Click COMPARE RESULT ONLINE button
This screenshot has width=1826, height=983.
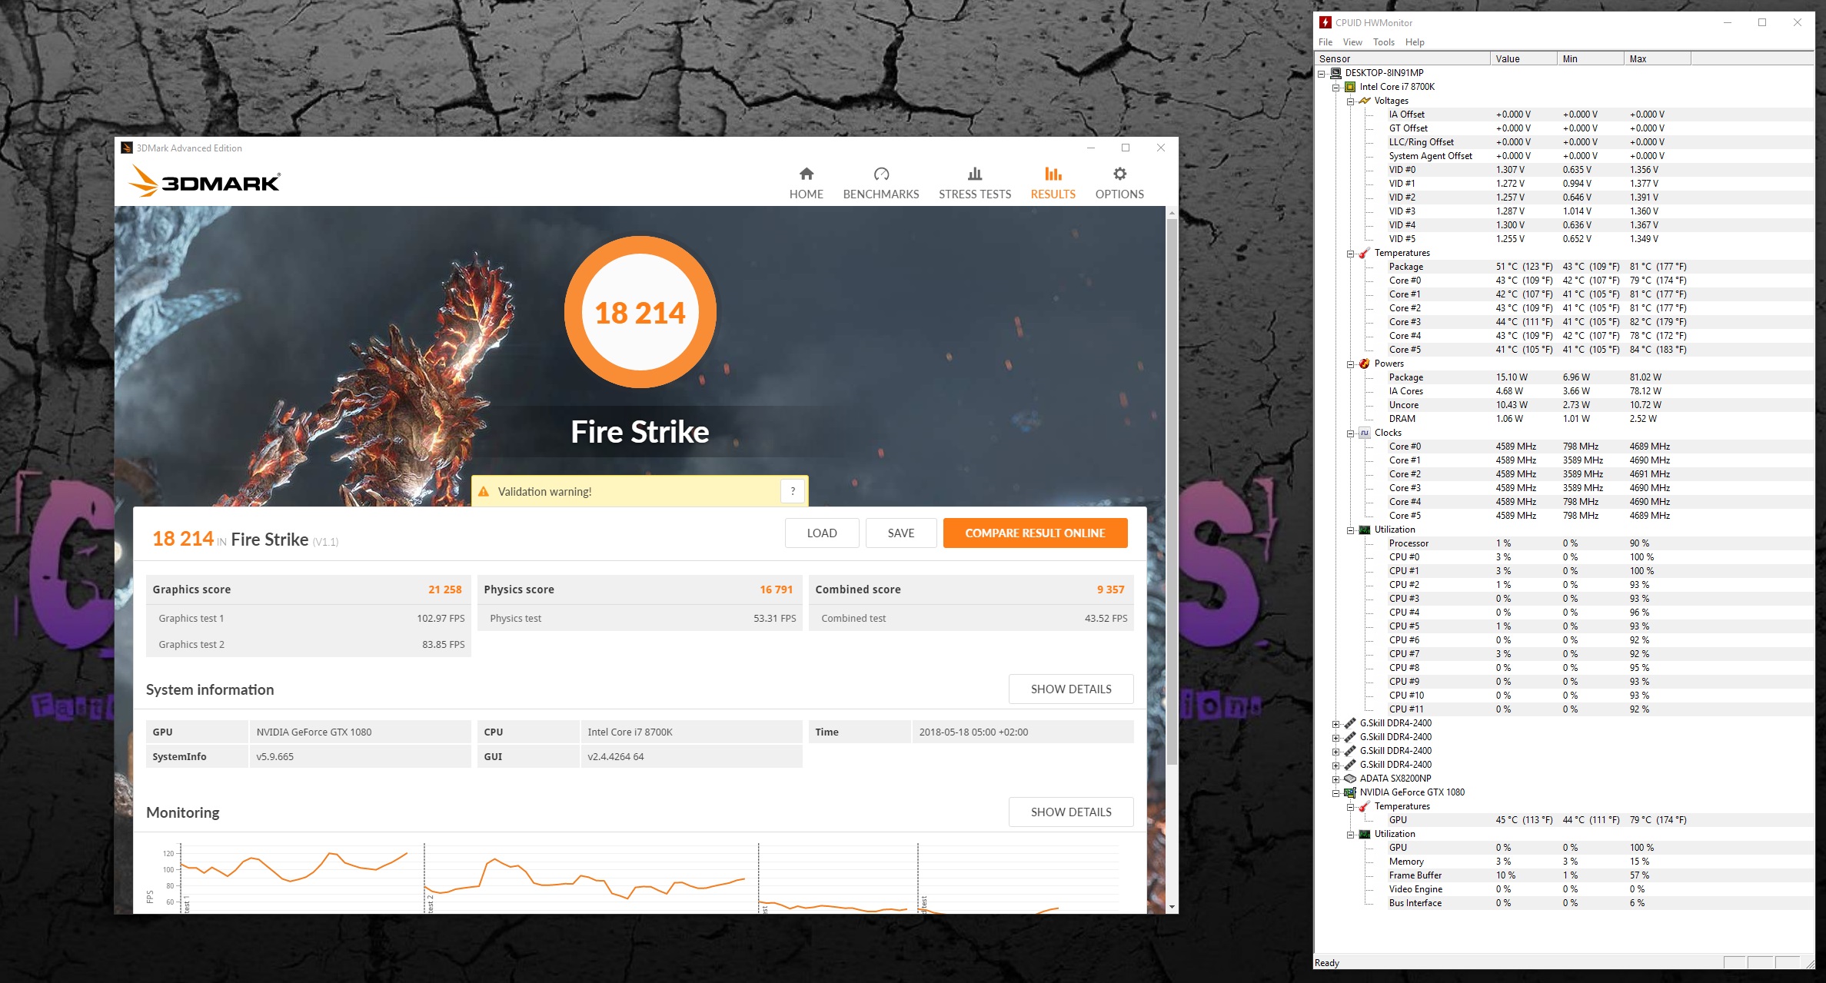1035,533
